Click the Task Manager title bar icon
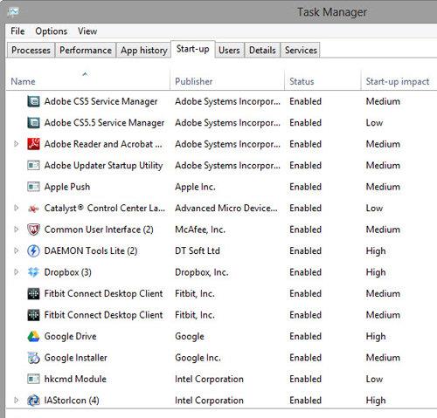The width and height of the screenshot is (437, 418). coord(13,11)
